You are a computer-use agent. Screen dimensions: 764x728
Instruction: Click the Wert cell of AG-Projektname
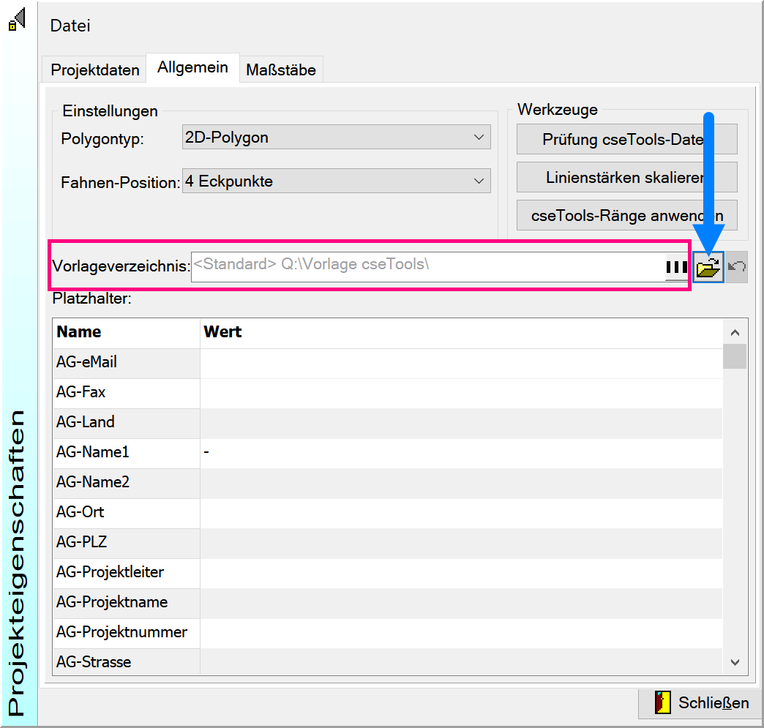coord(461,603)
